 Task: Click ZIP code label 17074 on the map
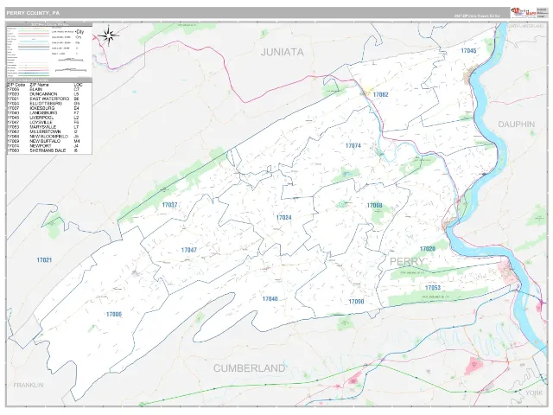(x=353, y=146)
